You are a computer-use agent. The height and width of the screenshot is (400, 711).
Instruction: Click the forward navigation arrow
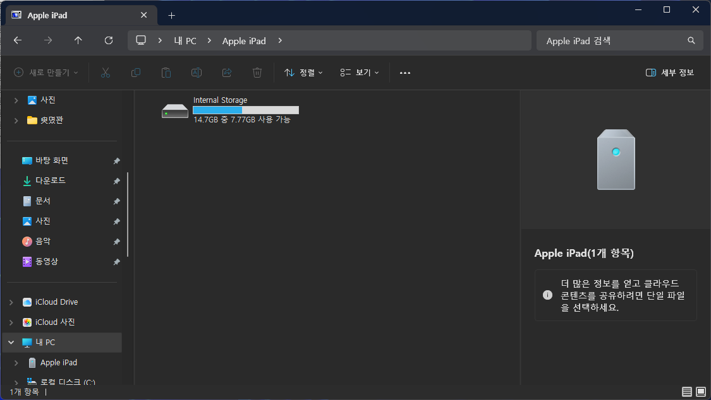(x=48, y=40)
